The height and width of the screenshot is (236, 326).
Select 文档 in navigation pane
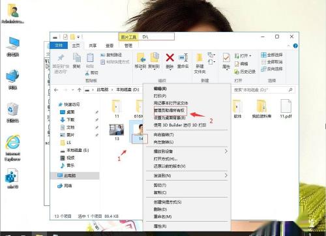(x=67, y=127)
